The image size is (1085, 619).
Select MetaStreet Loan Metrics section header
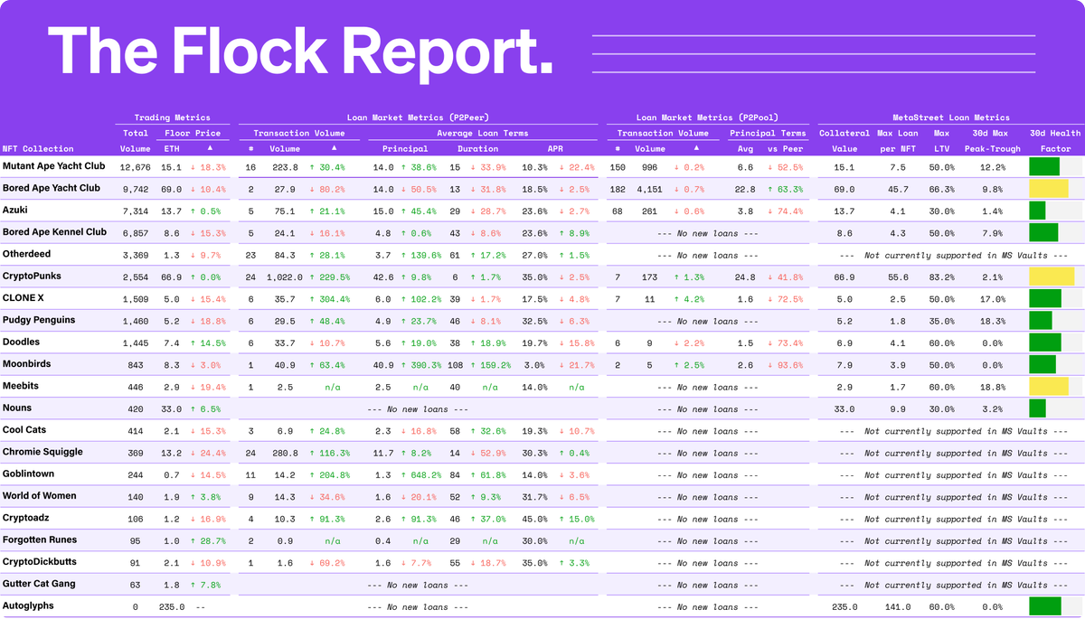[951, 117]
